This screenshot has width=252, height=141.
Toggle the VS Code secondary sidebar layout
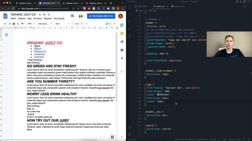[x=244, y=2]
